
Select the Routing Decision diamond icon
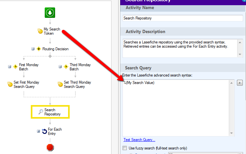39,49
